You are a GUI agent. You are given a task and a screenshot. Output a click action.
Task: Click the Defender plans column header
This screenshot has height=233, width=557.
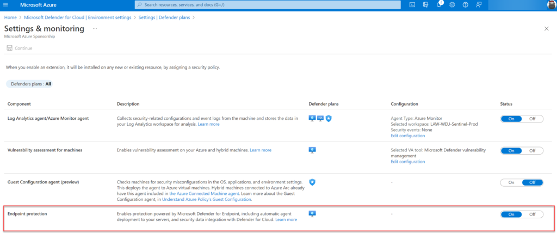click(x=324, y=104)
